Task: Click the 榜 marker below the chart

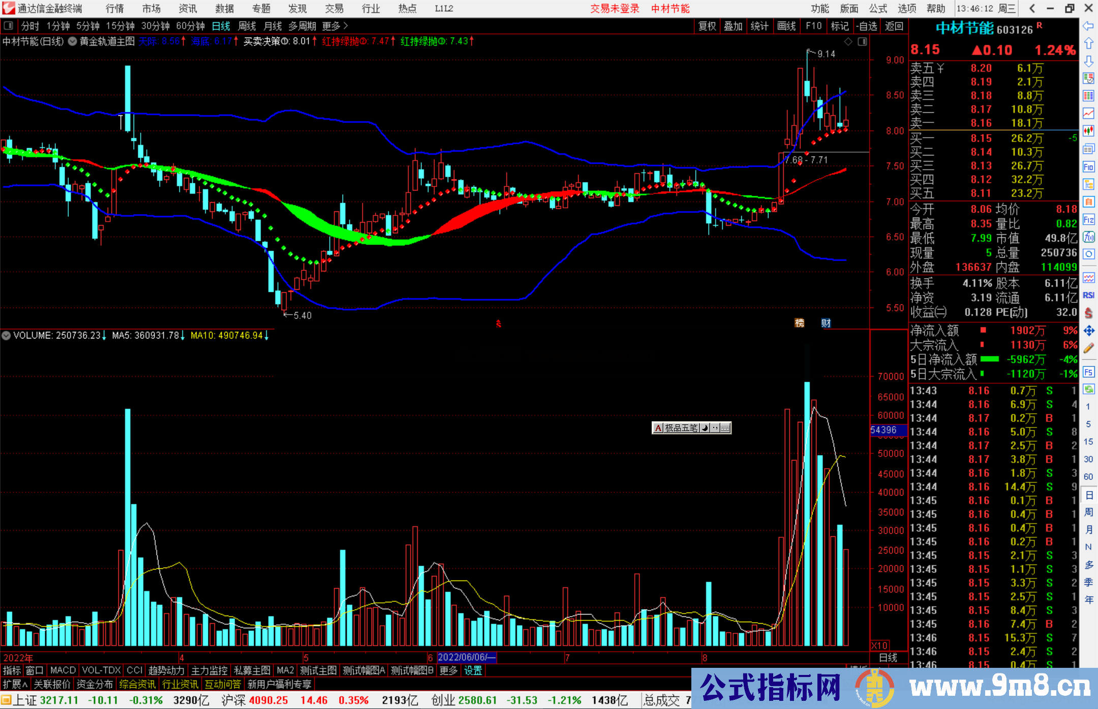Action: click(800, 323)
